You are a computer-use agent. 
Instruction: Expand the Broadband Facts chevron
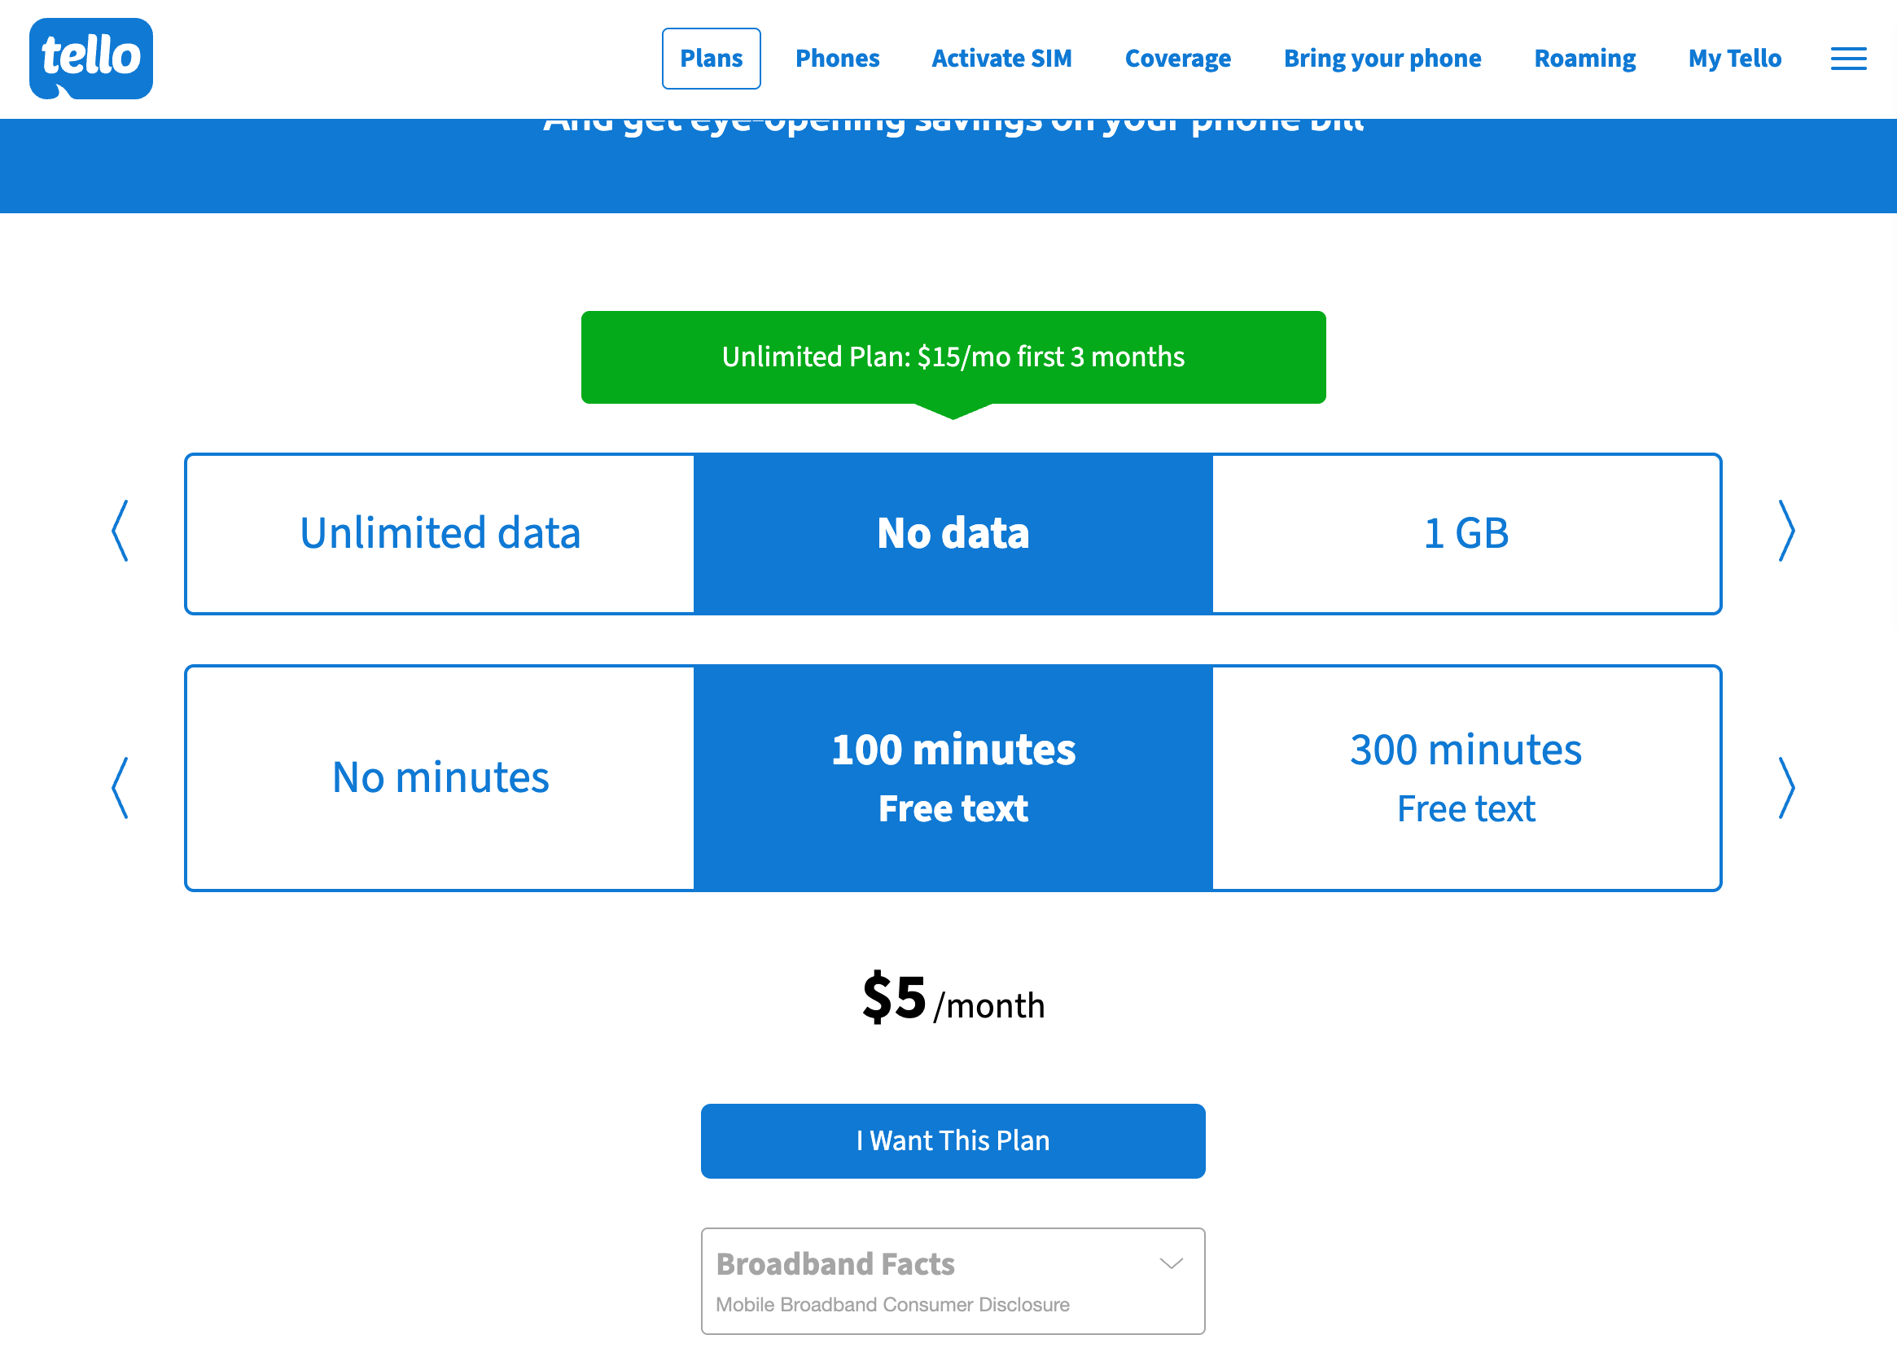[1171, 1263]
